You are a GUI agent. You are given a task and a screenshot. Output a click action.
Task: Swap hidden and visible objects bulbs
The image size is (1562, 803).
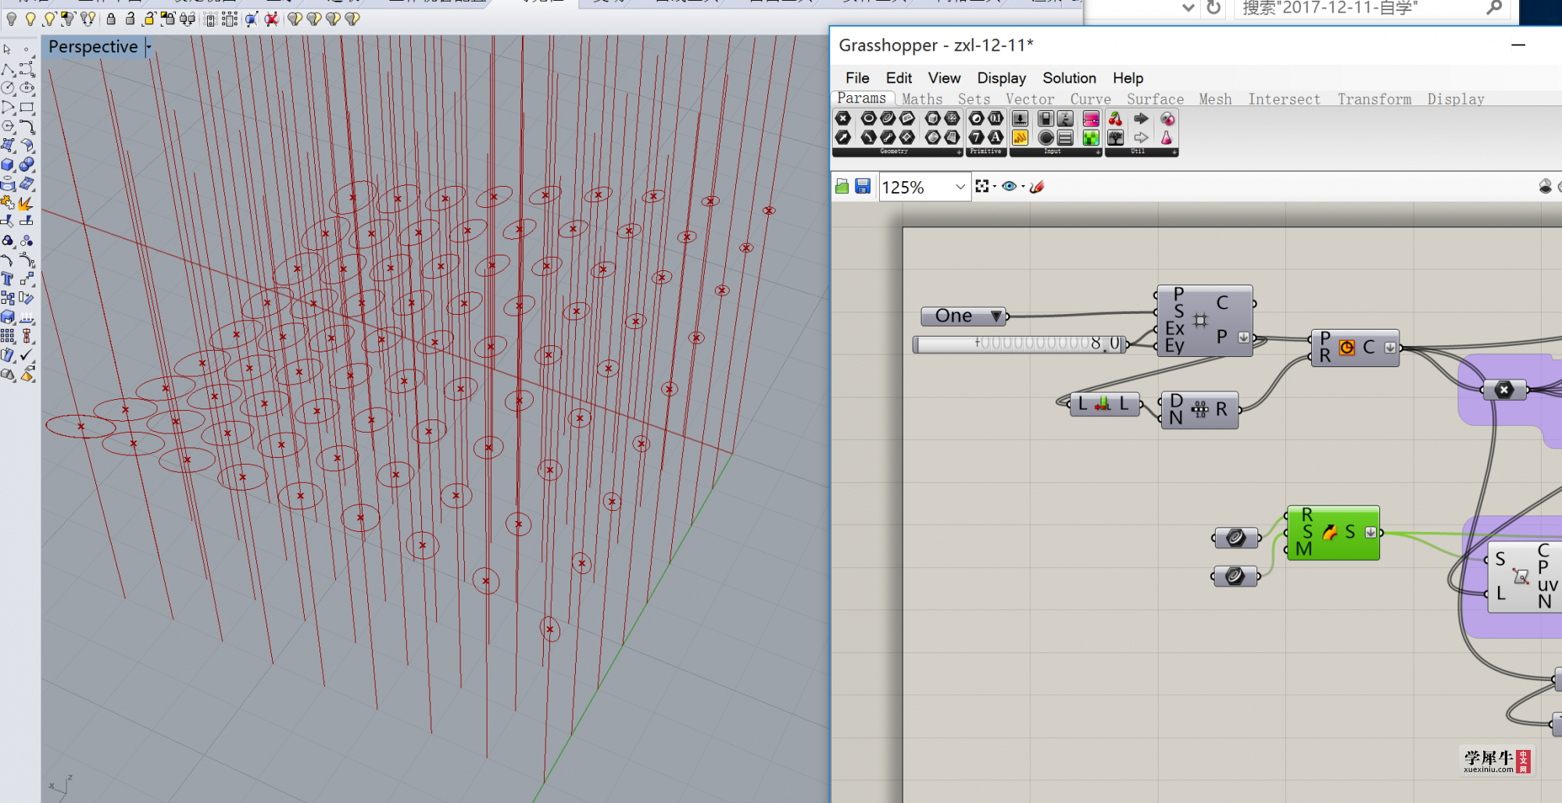click(x=88, y=19)
